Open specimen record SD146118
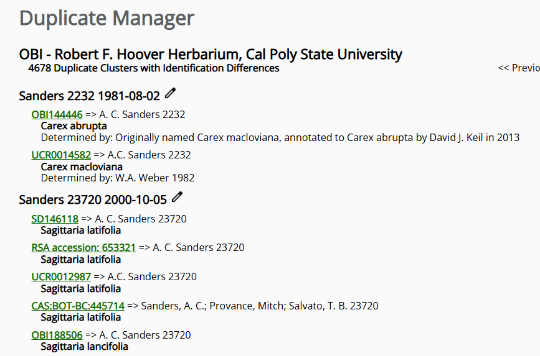 (x=55, y=219)
